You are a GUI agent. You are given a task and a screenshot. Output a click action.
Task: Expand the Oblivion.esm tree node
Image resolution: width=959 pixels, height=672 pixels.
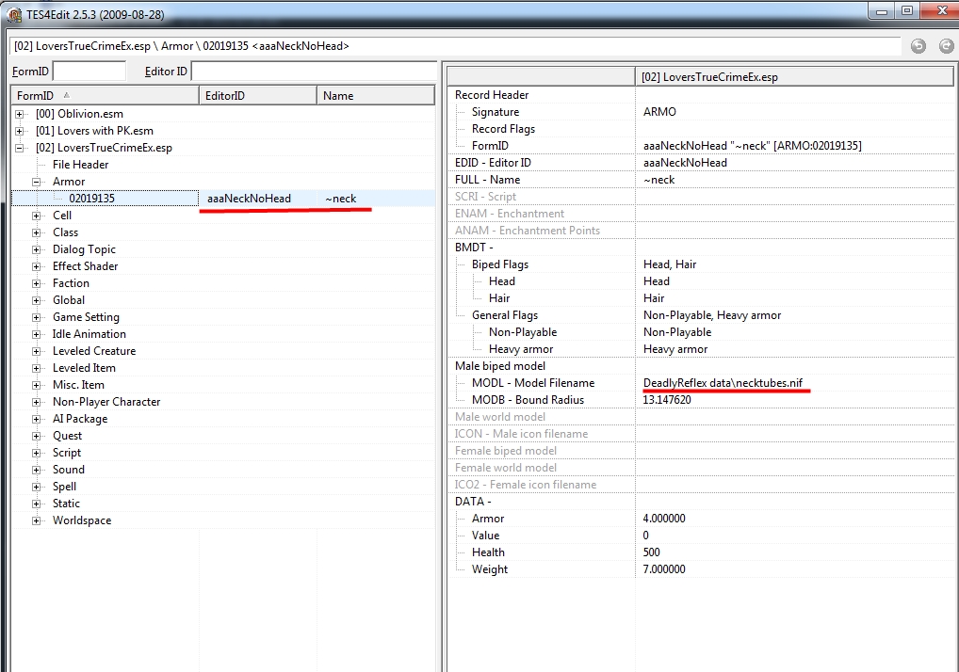20,114
